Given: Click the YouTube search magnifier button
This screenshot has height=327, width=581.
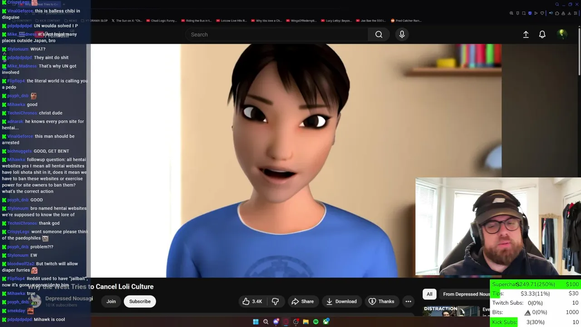Looking at the screenshot, I should [379, 35].
